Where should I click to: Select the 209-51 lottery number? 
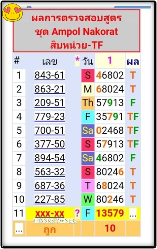[50, 103]
